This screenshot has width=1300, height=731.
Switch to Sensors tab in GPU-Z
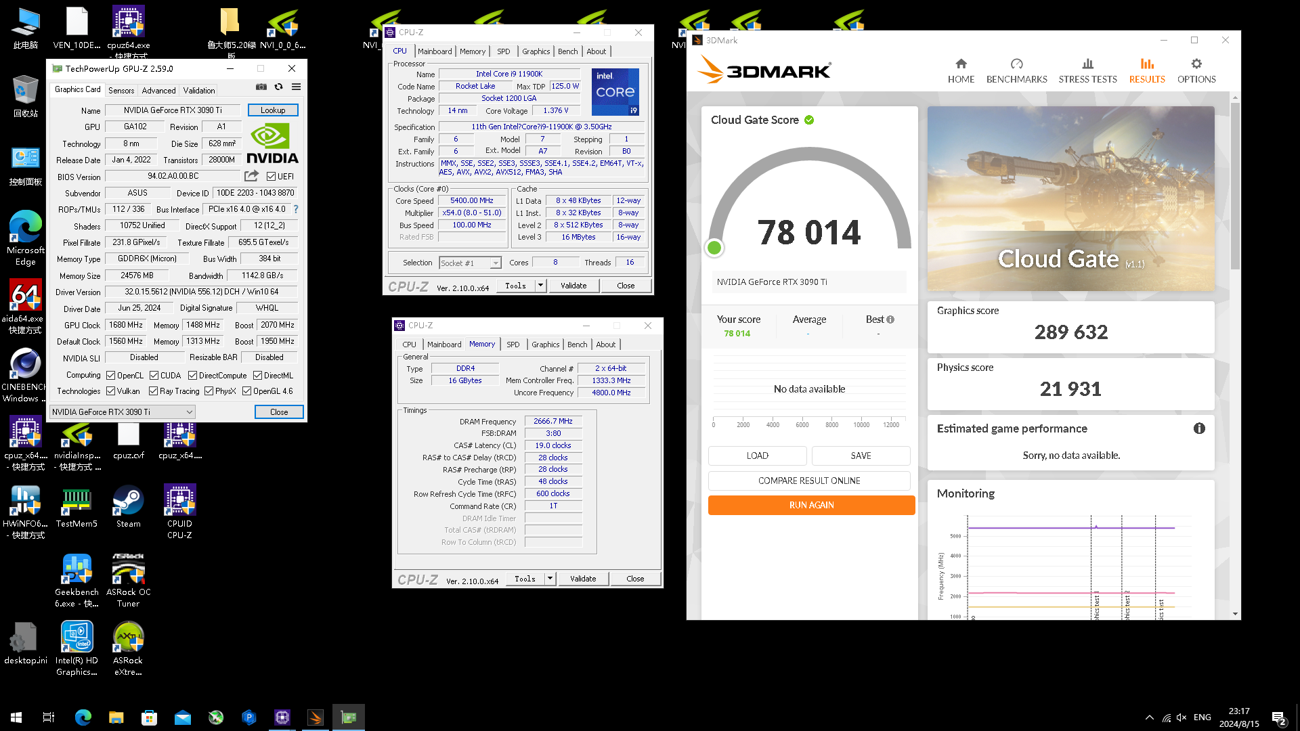tap(121, 90)
